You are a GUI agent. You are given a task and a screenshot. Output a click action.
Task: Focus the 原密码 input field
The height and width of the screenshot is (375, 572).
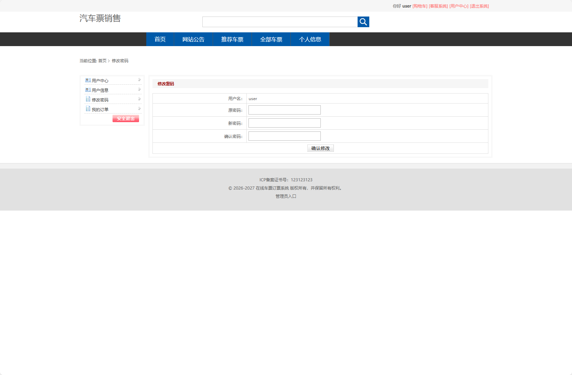click(284, 110)
